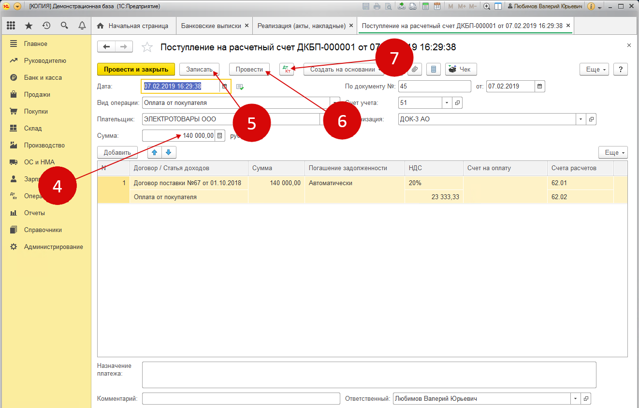The height and width of the screenshot is (408, 639).
Task: Expand Счет учета dropdown arrow
Action: [447, 103]
